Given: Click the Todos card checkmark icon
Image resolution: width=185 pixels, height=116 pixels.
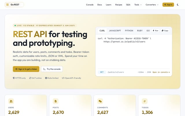Looking at the screenshot, I should tap(145, 101).
